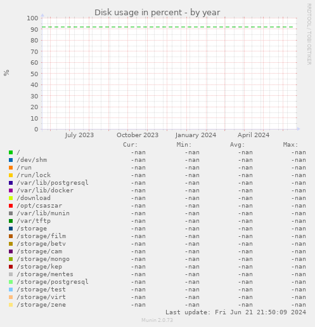Click the Min: column header
Image resolution: width=315 pixels, height=327 pixels.
184,145
